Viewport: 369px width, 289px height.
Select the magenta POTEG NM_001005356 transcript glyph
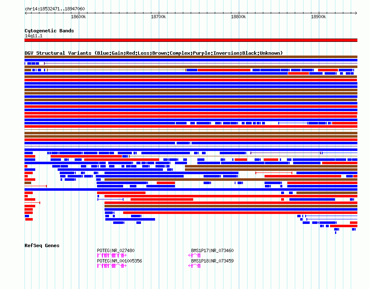coord(112,266)
